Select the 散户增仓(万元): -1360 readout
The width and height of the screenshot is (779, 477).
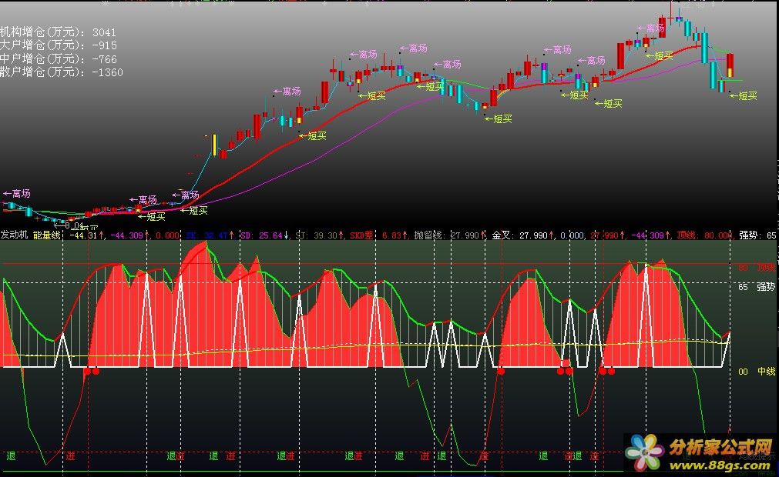point(62,72)
